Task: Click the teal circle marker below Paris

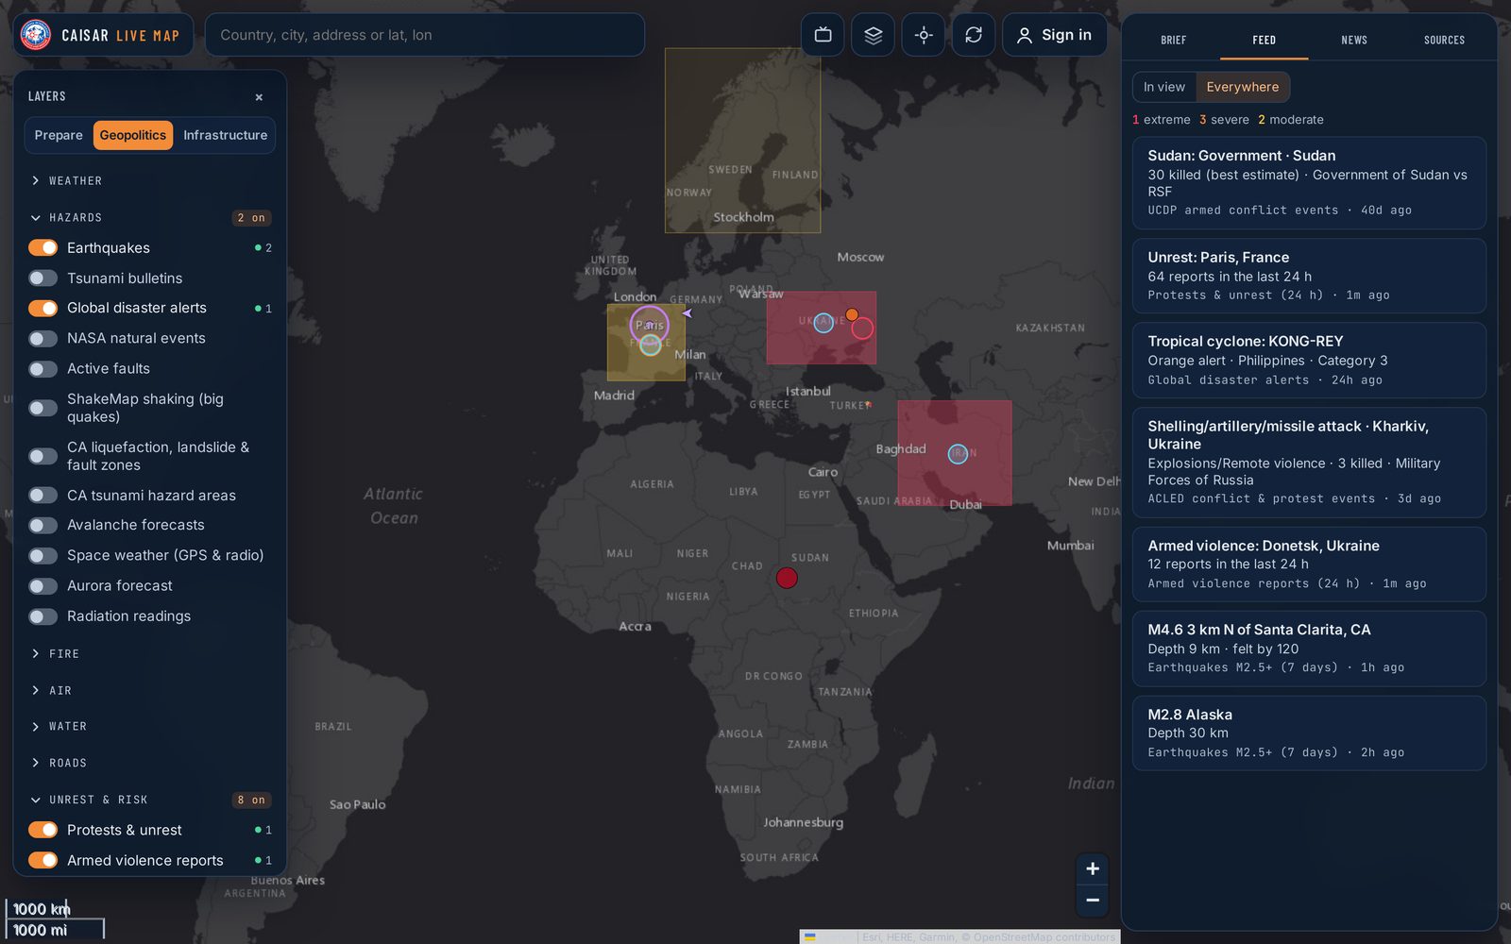Action: (650, 346)
